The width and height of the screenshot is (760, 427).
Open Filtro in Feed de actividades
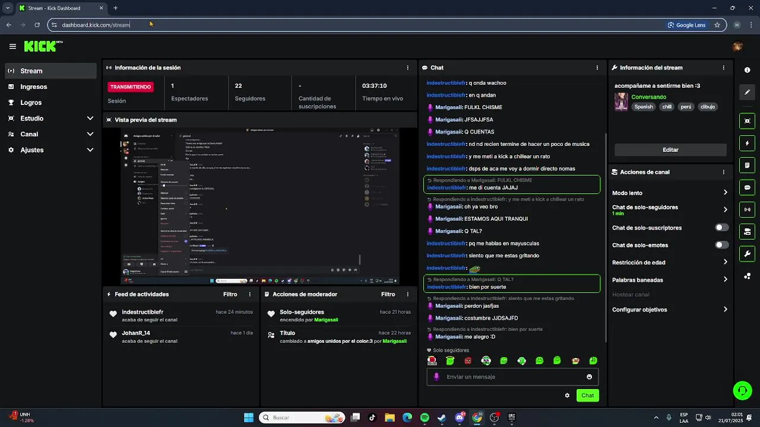click(230, 294)
